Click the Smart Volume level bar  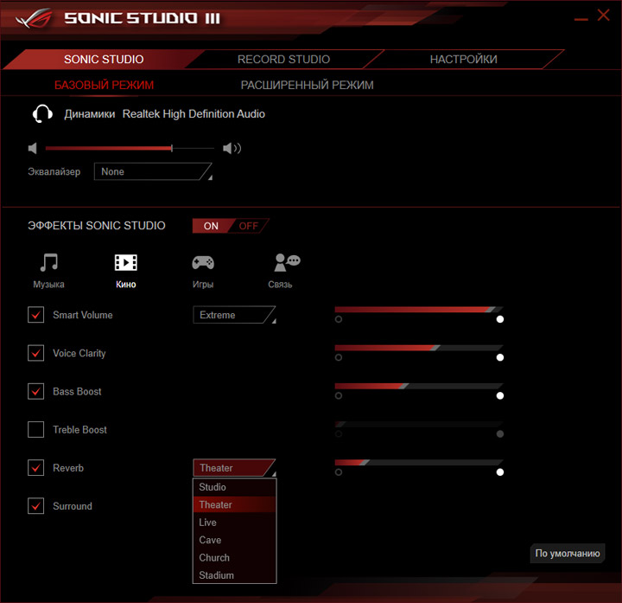(419, 310)
